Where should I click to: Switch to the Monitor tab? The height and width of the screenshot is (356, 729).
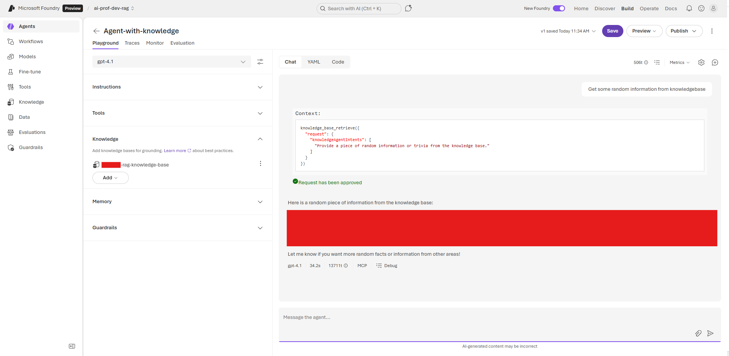155,43
